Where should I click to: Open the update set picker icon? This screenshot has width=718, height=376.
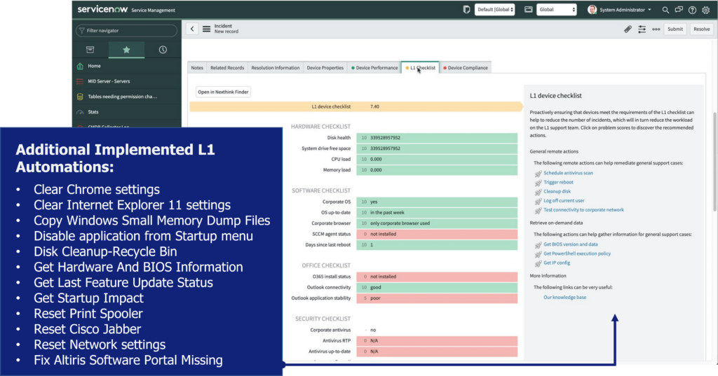466,10
